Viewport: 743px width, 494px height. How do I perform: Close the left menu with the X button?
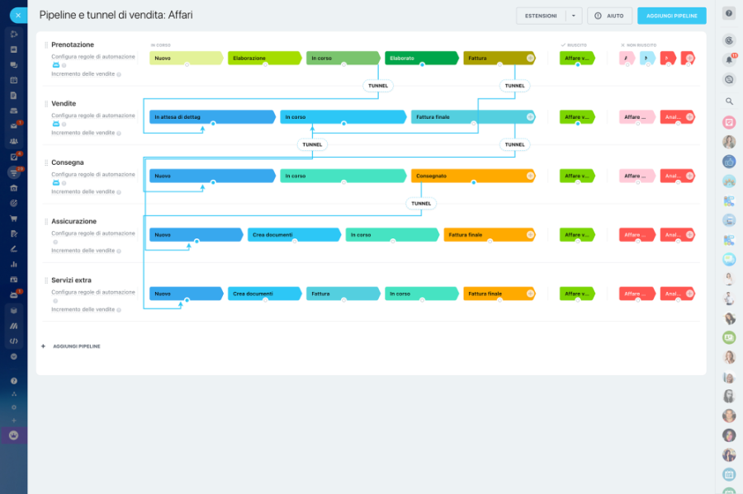[18, 15]
